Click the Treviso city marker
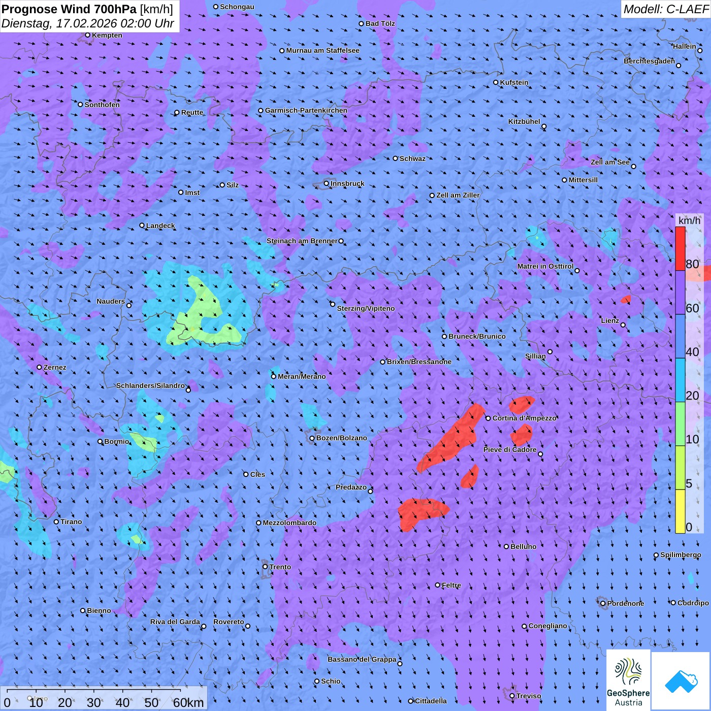This screenshot has width=711, height=711. pos(512,696)
